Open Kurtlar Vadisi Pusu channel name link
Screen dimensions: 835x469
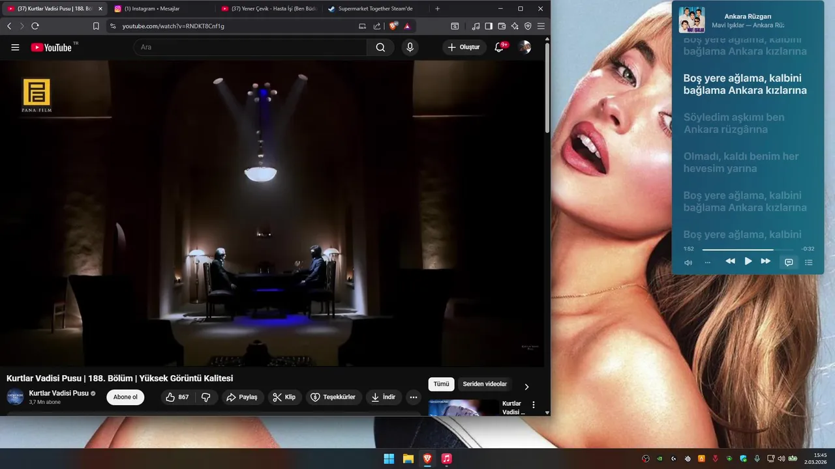click(59, 393)
